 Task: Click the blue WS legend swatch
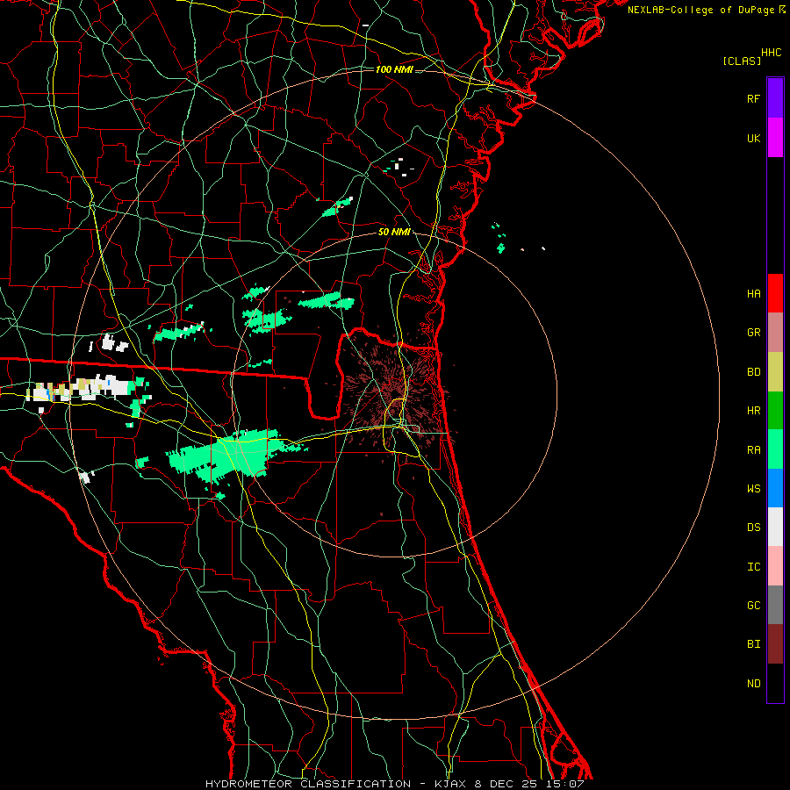[775, 488]
